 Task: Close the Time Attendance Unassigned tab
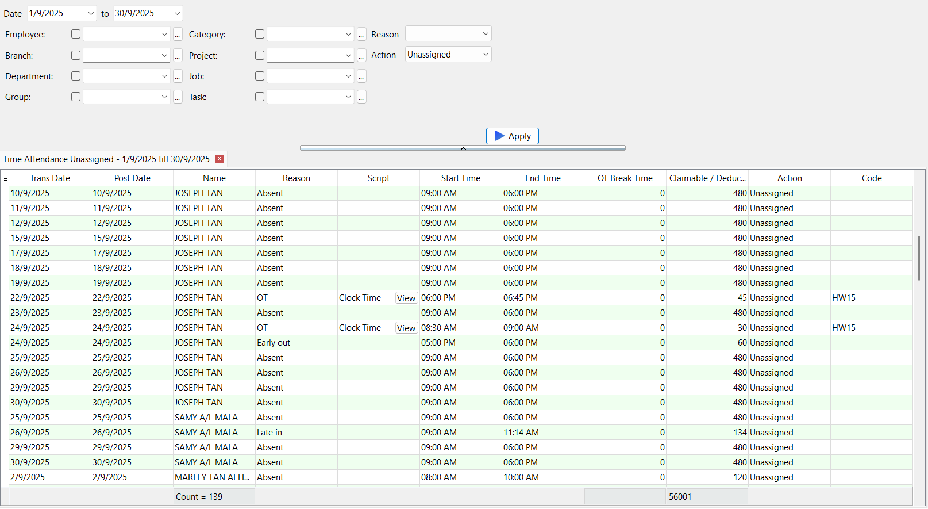(x=220, y=159)
